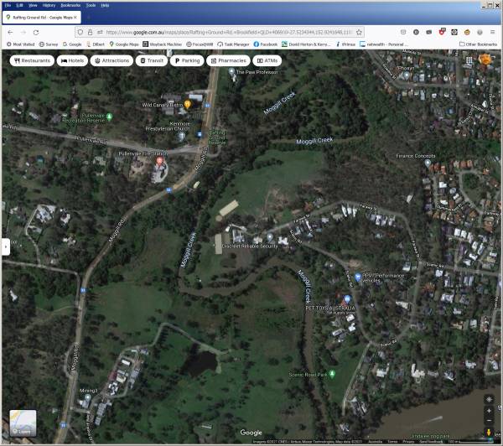Bookmark this page with the star icon

click(x=359, y=33)
